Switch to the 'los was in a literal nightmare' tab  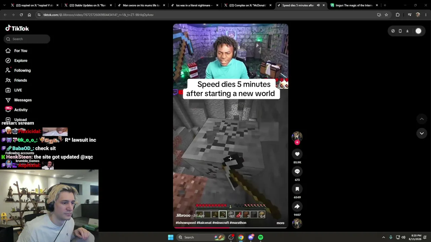coord(194,5)
